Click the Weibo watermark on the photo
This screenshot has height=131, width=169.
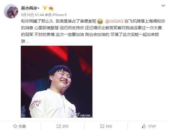pos(84,115)
